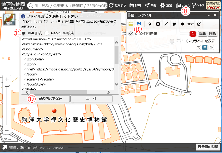Open the 設定 settings menu
The width and height of the screenshot is (222, 153).
point(166,5)
